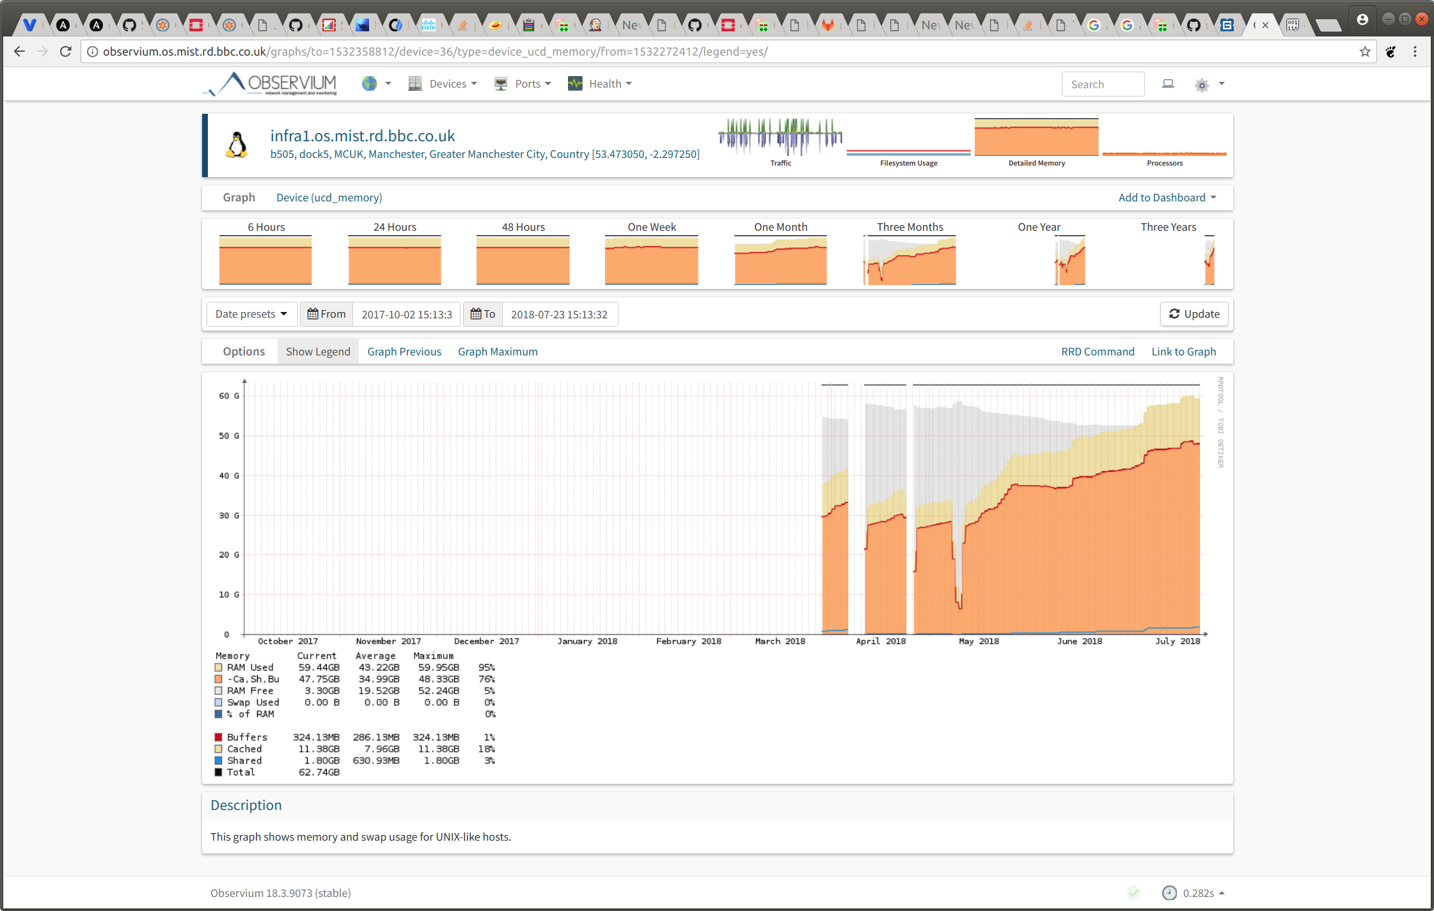Screen dimensions: 1434x911
Task: Open the RRD Command link
Action: tap(1098, 352)
